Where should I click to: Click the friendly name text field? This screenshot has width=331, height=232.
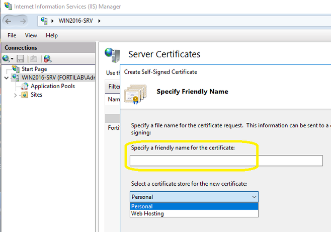pos(226,161)
